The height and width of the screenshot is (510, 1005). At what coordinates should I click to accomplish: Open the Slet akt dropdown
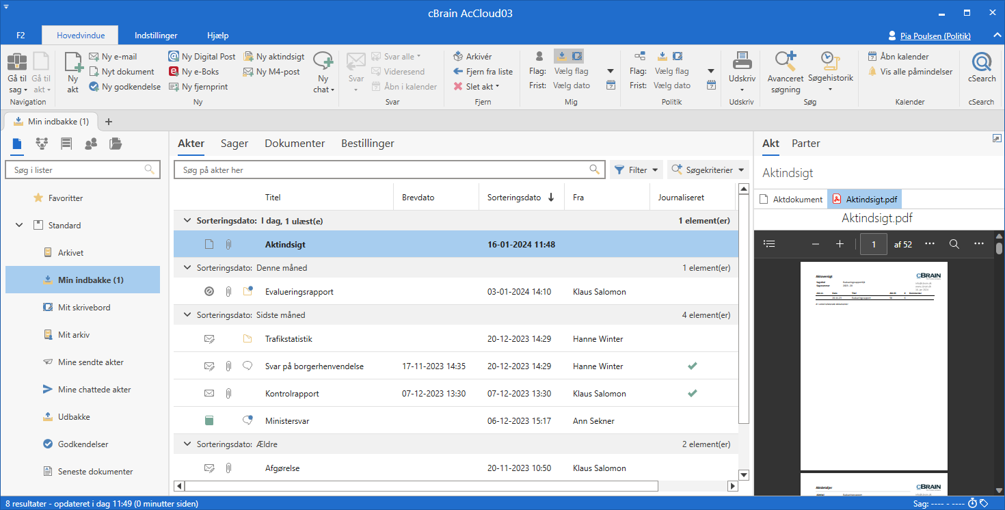(x=477, y=87)
